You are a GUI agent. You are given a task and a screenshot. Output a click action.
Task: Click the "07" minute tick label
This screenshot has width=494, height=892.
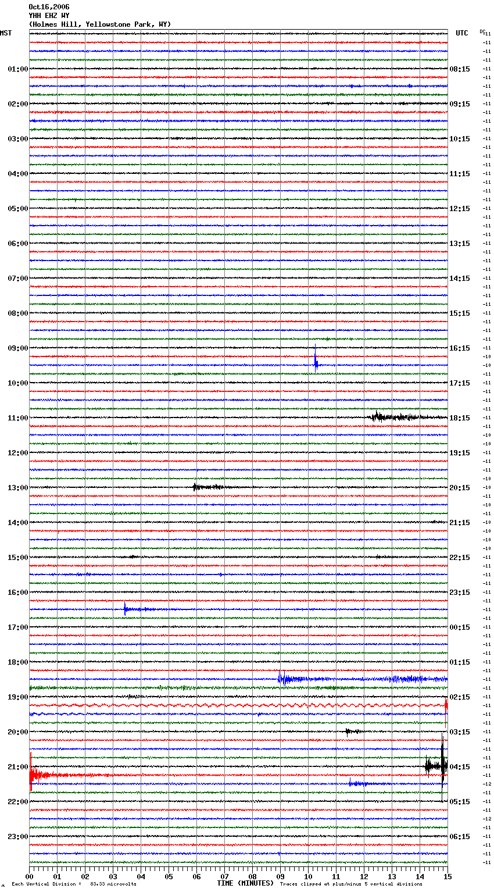tap(224, 876)
